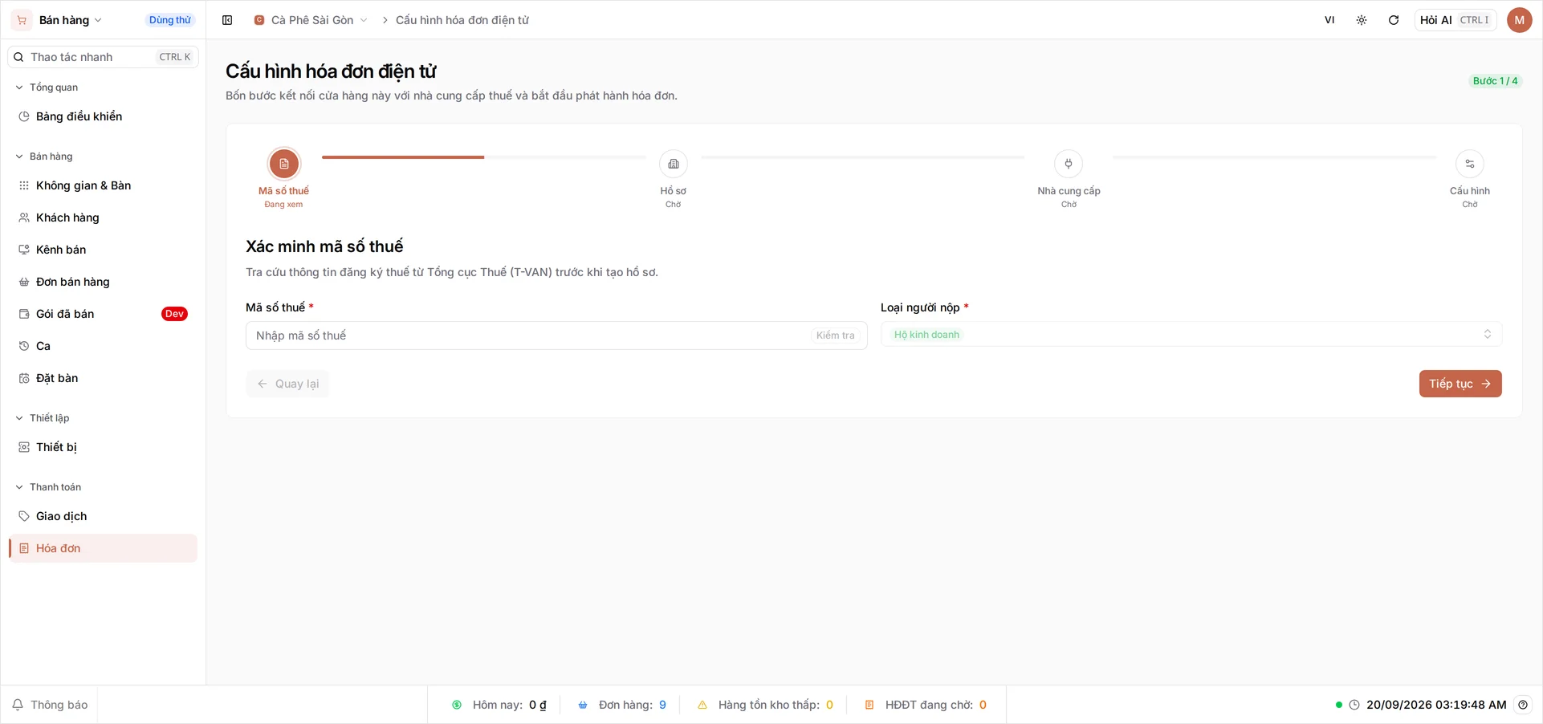The image size is (1543, 724).
Task: Click the low stock warning icon
Action: point(702,705)
